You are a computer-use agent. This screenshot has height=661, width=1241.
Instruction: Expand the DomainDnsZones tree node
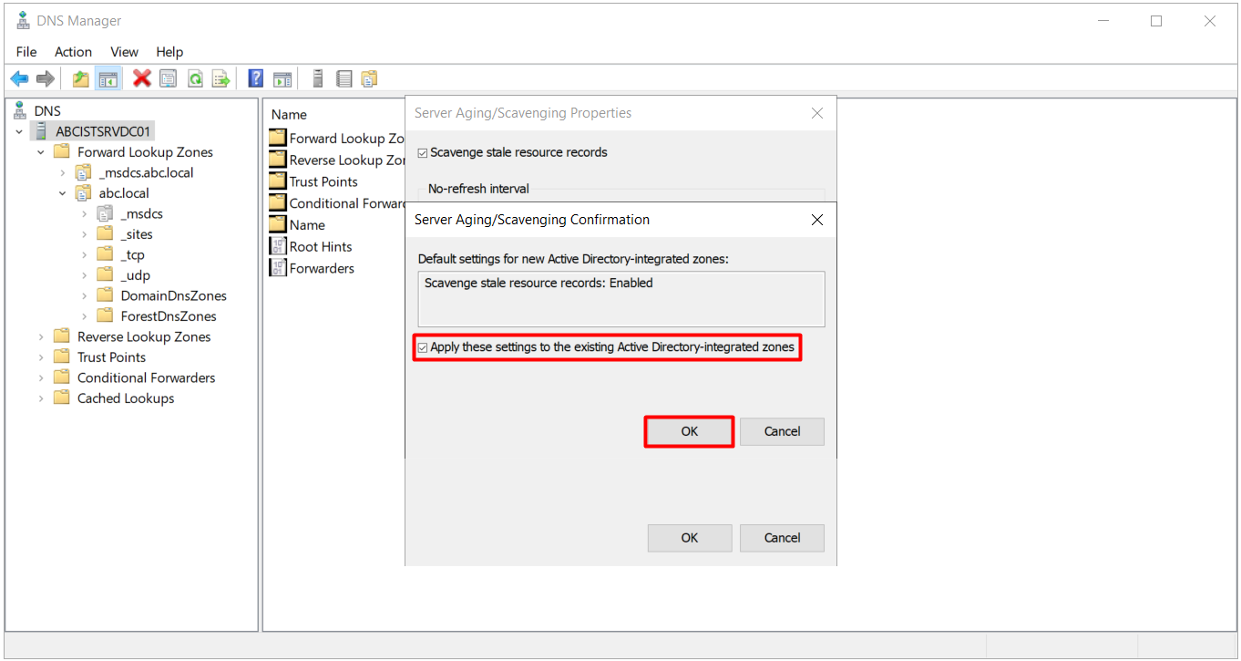(84, 296)
